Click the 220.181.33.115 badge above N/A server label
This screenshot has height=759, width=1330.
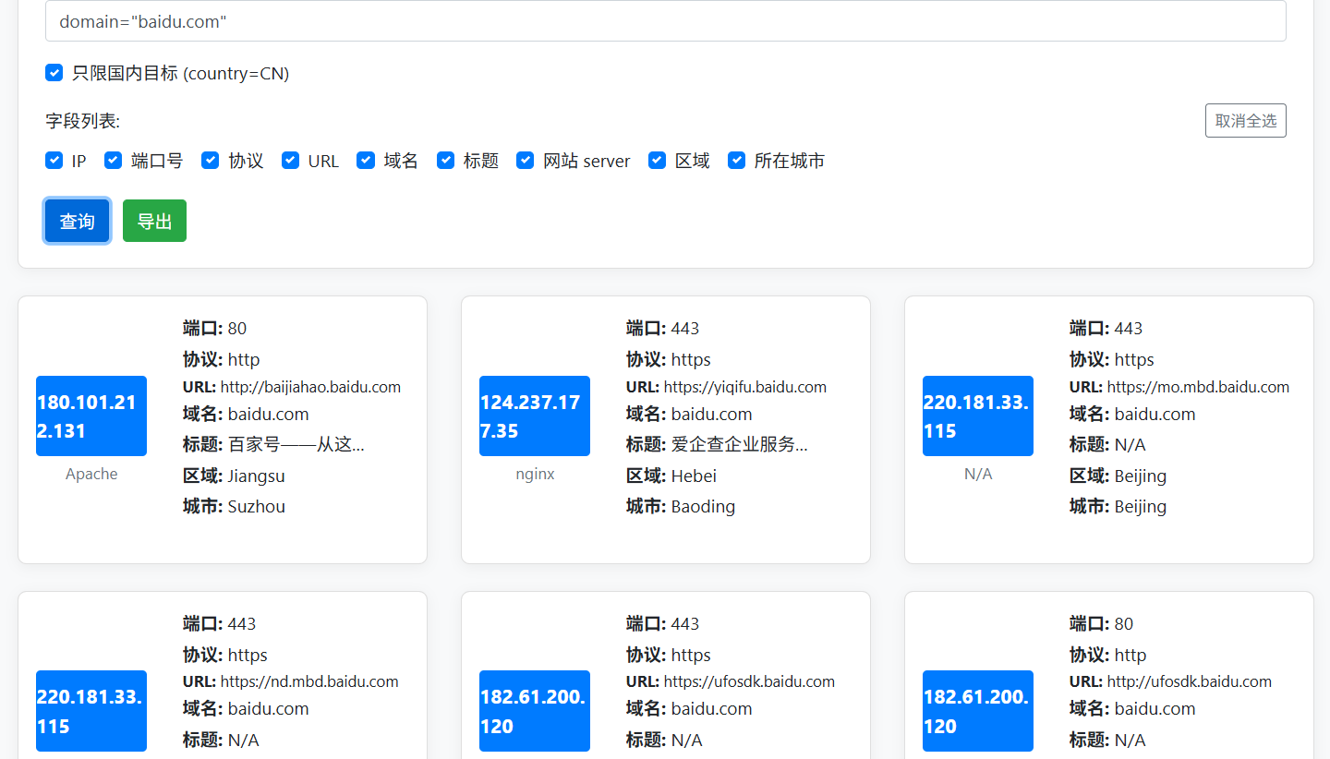point(978,416)
